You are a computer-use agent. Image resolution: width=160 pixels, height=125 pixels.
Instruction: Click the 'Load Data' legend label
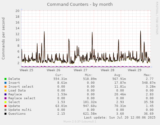pyautogui.click(x=17, y=91)
